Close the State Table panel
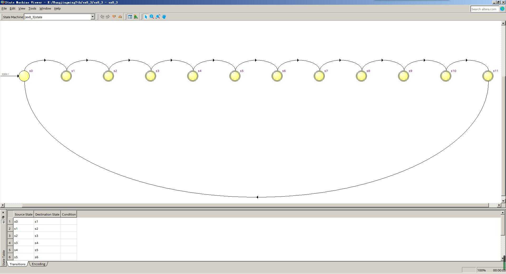The height and width of the screenshot is (274, 506). [3, 212]
